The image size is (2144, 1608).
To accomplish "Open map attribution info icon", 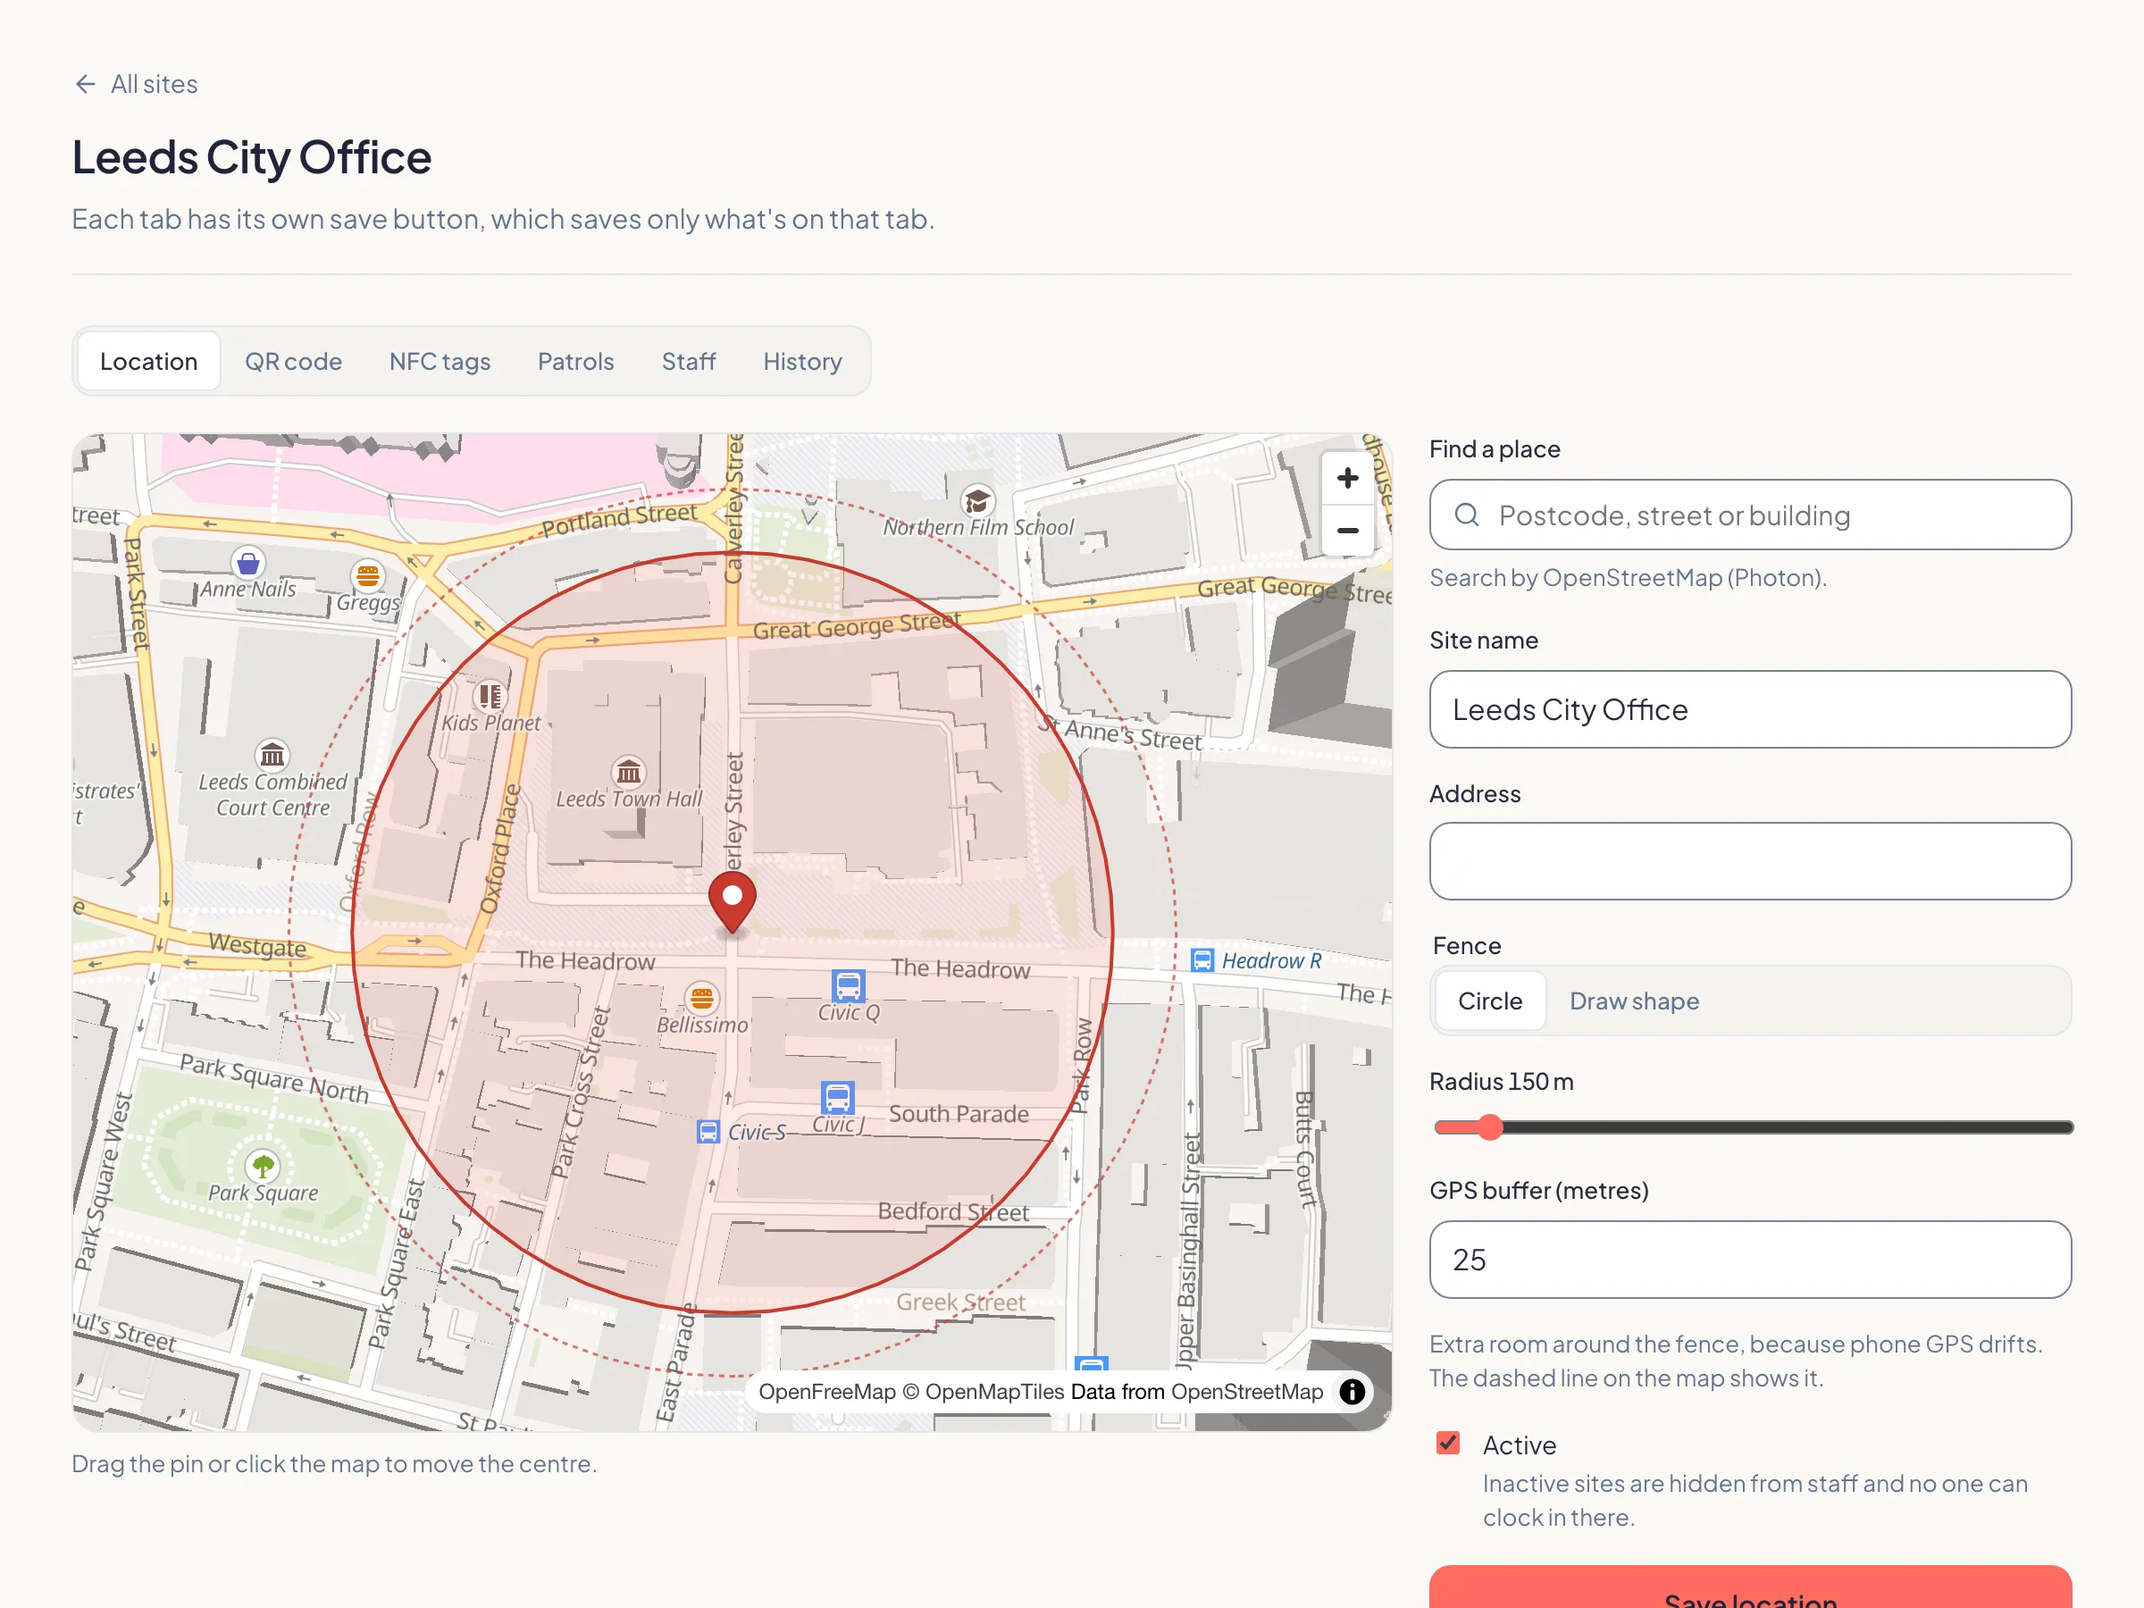I will [x=1353, y=1392].
